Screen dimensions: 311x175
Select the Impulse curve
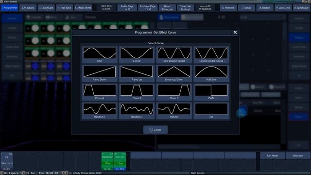coord(174,111)
